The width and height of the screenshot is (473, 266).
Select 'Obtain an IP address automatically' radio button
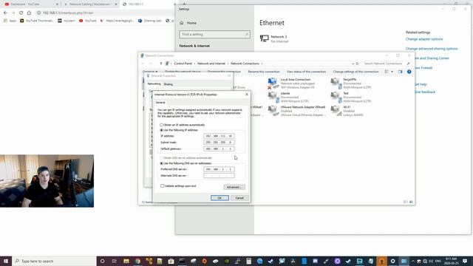(x=161, y=125)
